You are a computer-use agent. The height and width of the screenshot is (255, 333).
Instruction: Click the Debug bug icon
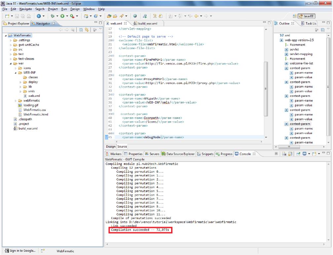tap(52, 16)
